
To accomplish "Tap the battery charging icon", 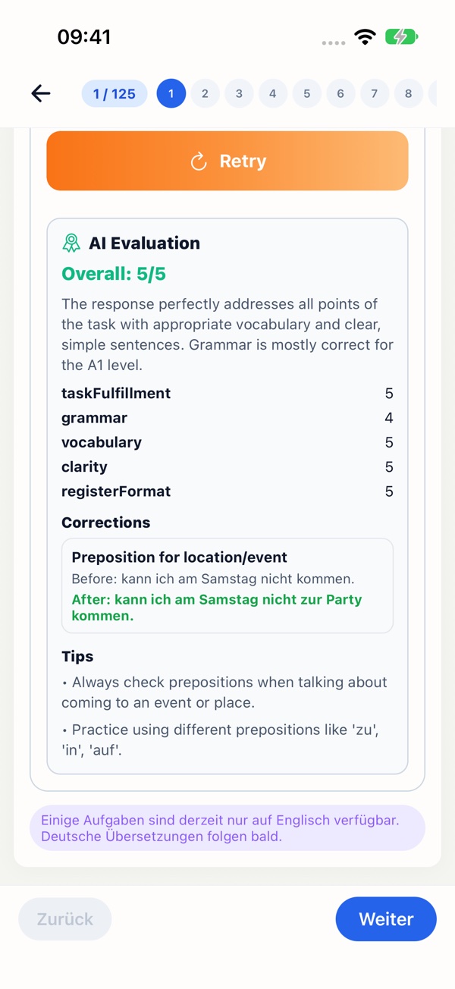I will (402, 36).
